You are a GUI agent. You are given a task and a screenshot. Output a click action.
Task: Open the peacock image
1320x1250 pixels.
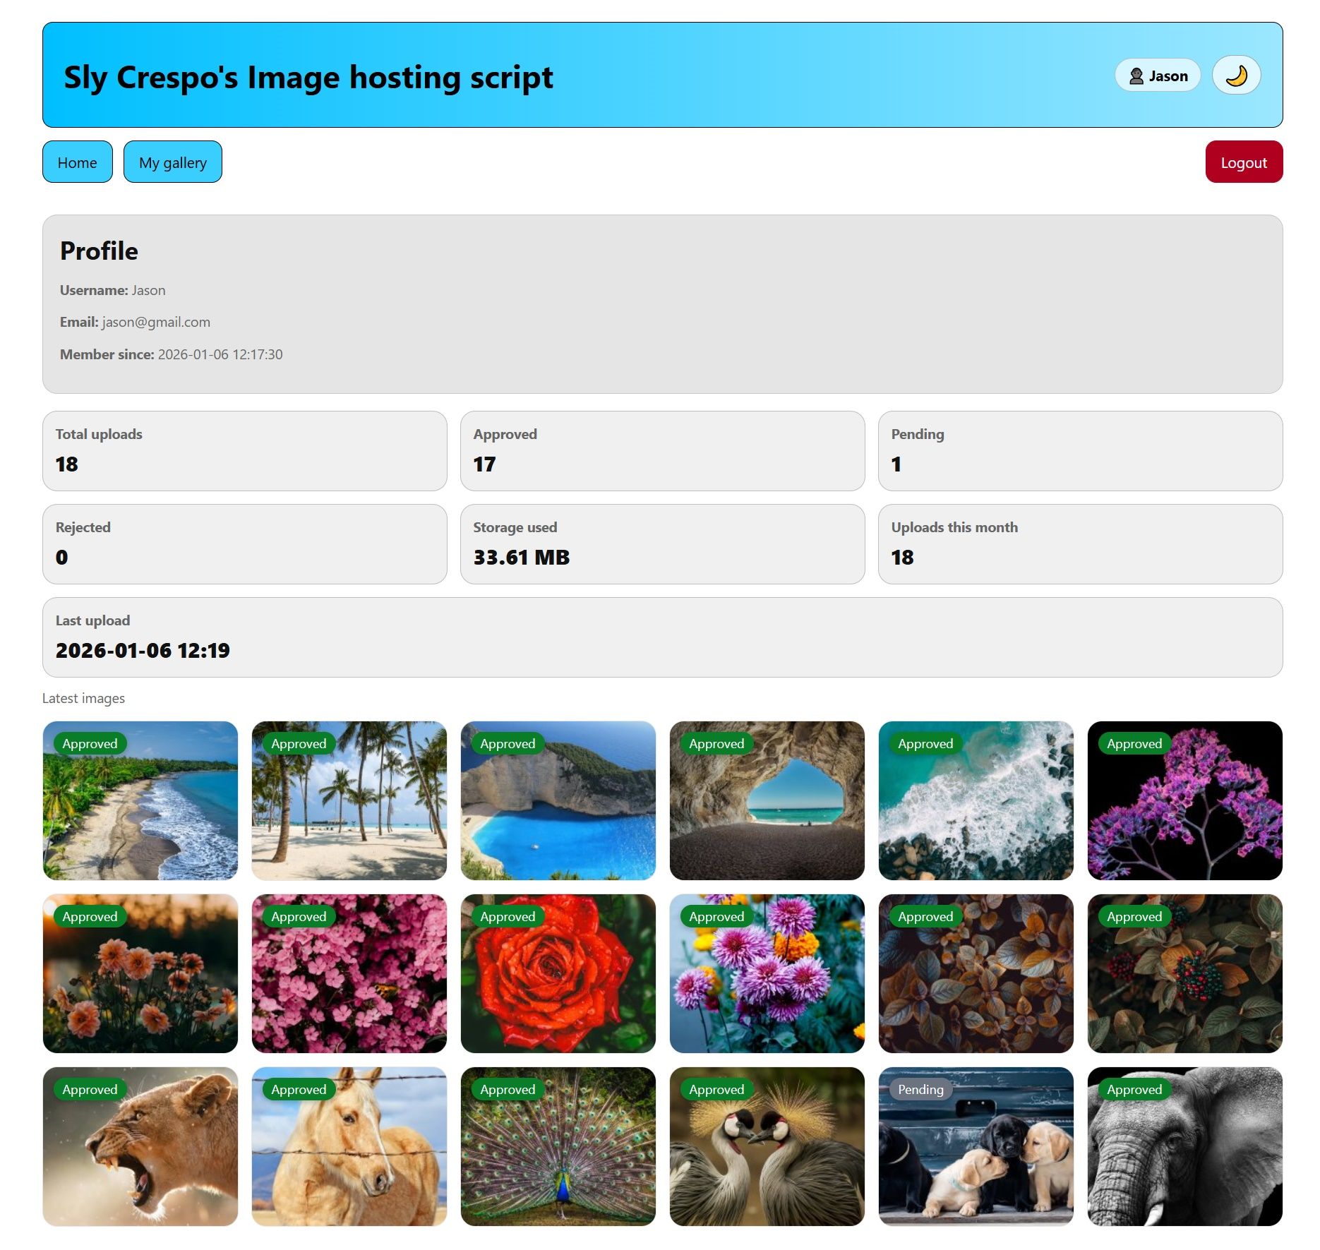[558, 1146]
